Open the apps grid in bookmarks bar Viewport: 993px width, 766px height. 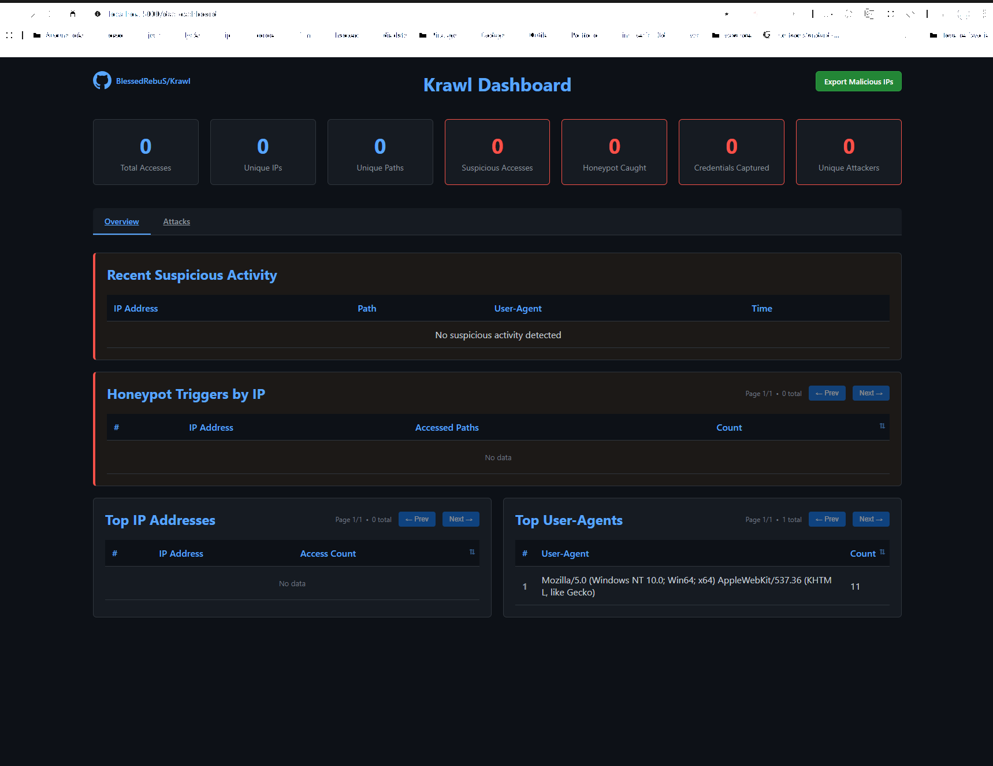9,35
